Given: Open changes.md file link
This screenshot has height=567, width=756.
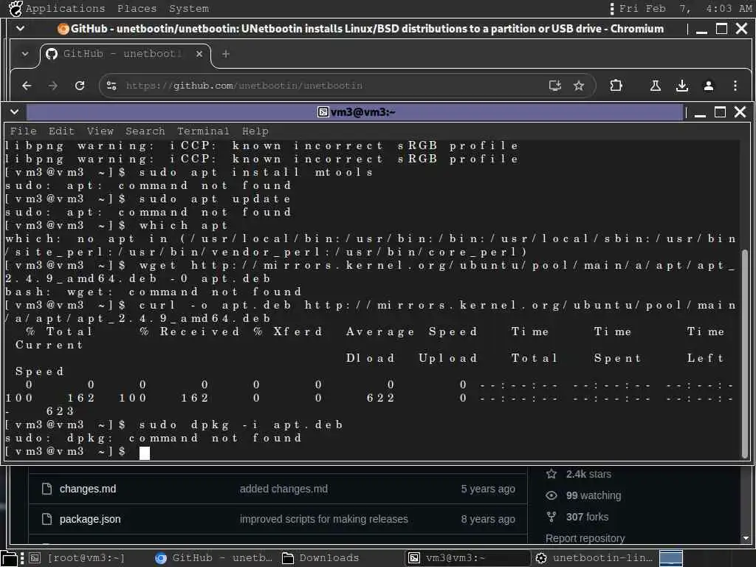Looking at the screenshot, I should [88, 489].
